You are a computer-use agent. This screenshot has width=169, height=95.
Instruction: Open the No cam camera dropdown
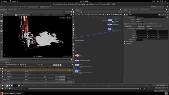pyautogui.click(x=69, y=18)
